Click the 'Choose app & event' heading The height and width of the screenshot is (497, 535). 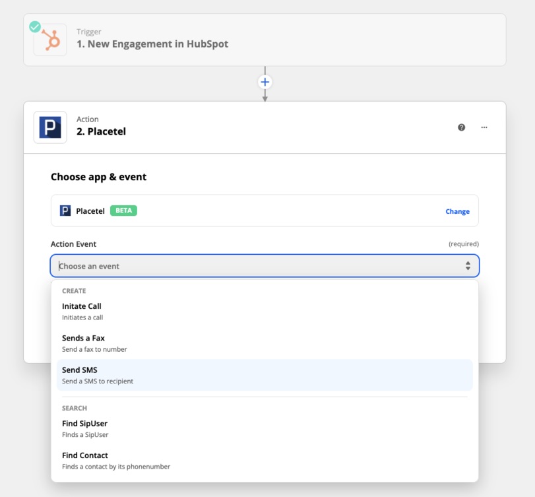click(98, 177)
